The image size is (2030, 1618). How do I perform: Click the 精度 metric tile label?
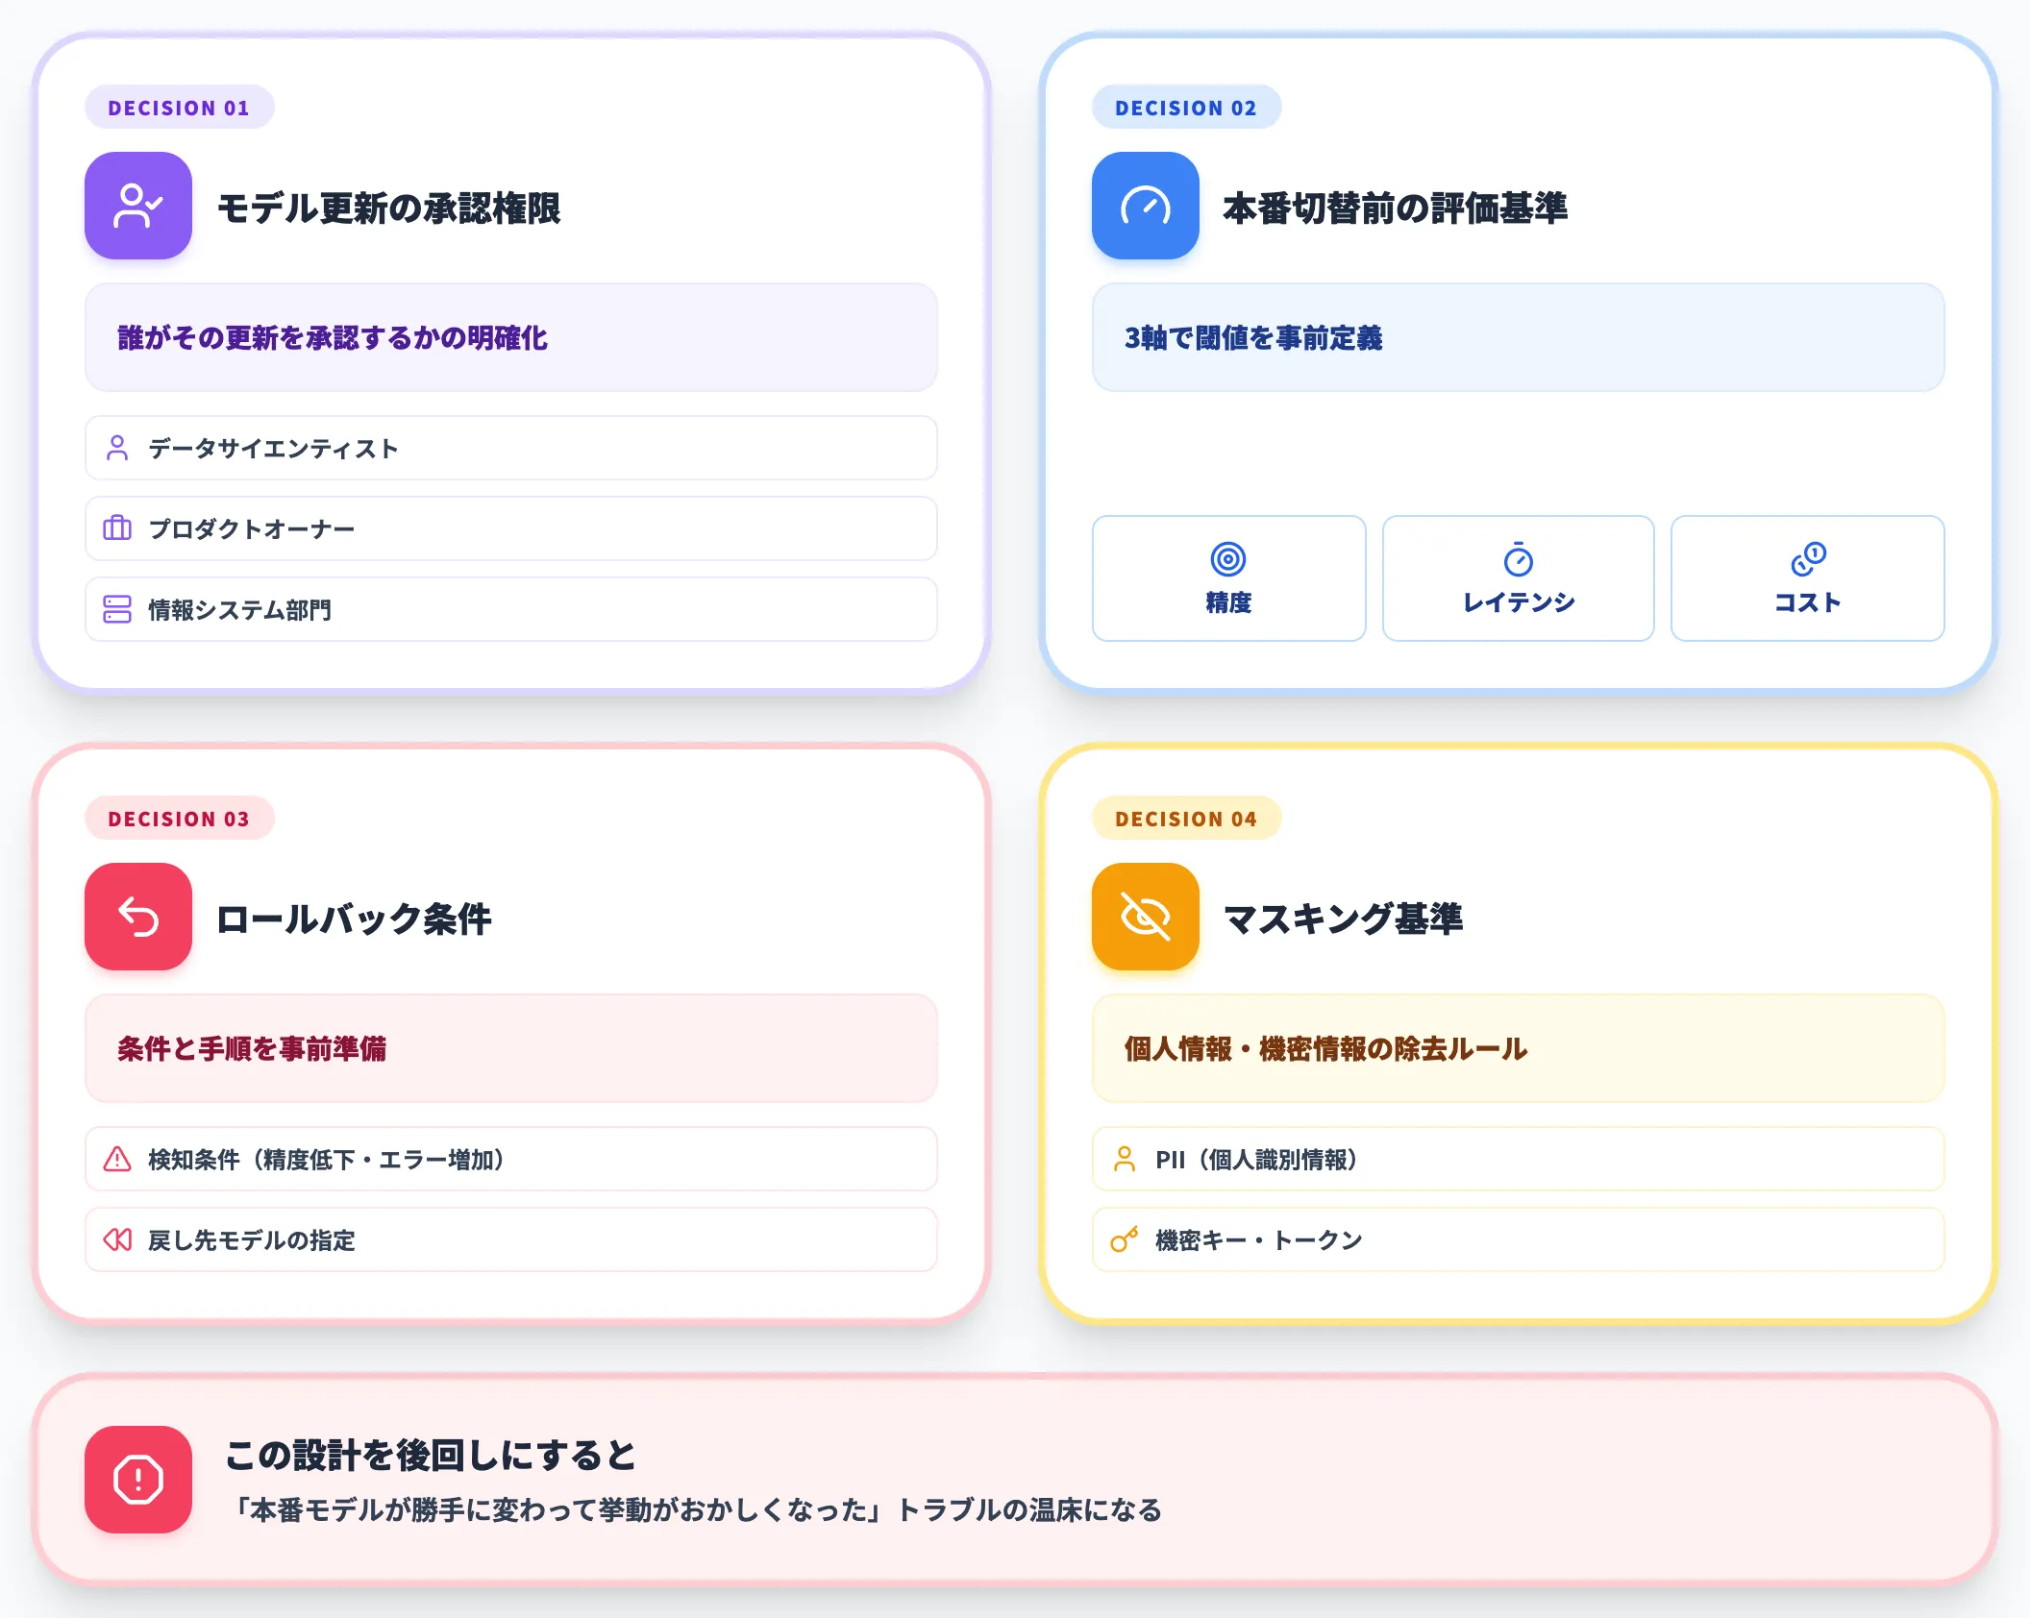[1228, 602]
